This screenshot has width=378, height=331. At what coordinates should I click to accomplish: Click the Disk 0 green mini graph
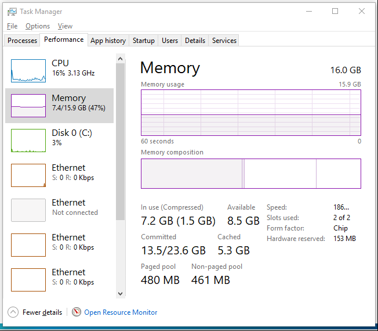[28, 141]
